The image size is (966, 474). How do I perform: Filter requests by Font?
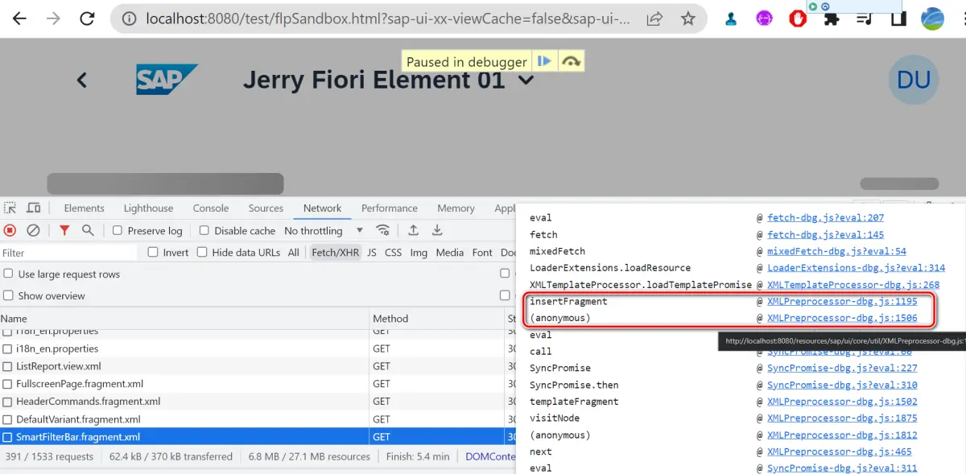482,252
